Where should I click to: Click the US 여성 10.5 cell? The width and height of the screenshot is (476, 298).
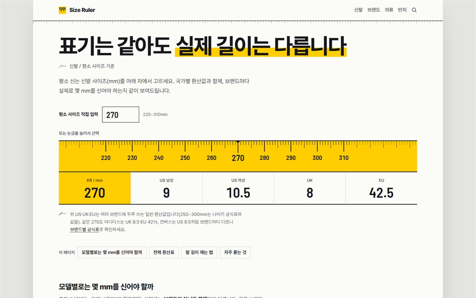coord(238,188)
